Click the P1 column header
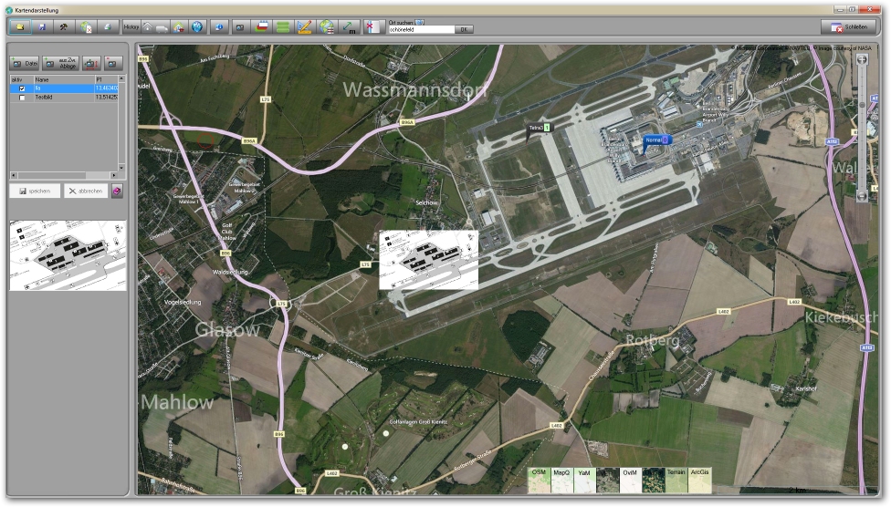891x507 pixels. (106, 79)
